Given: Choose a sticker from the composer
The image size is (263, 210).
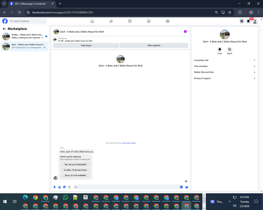Looking at the screenshot, I should point(64,187).
